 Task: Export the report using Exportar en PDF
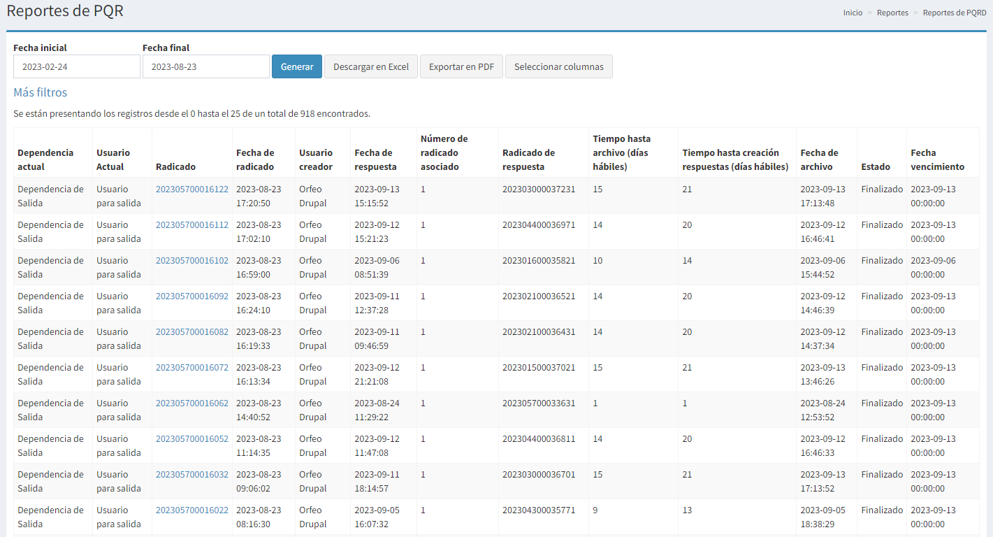[x=461, y=66]
